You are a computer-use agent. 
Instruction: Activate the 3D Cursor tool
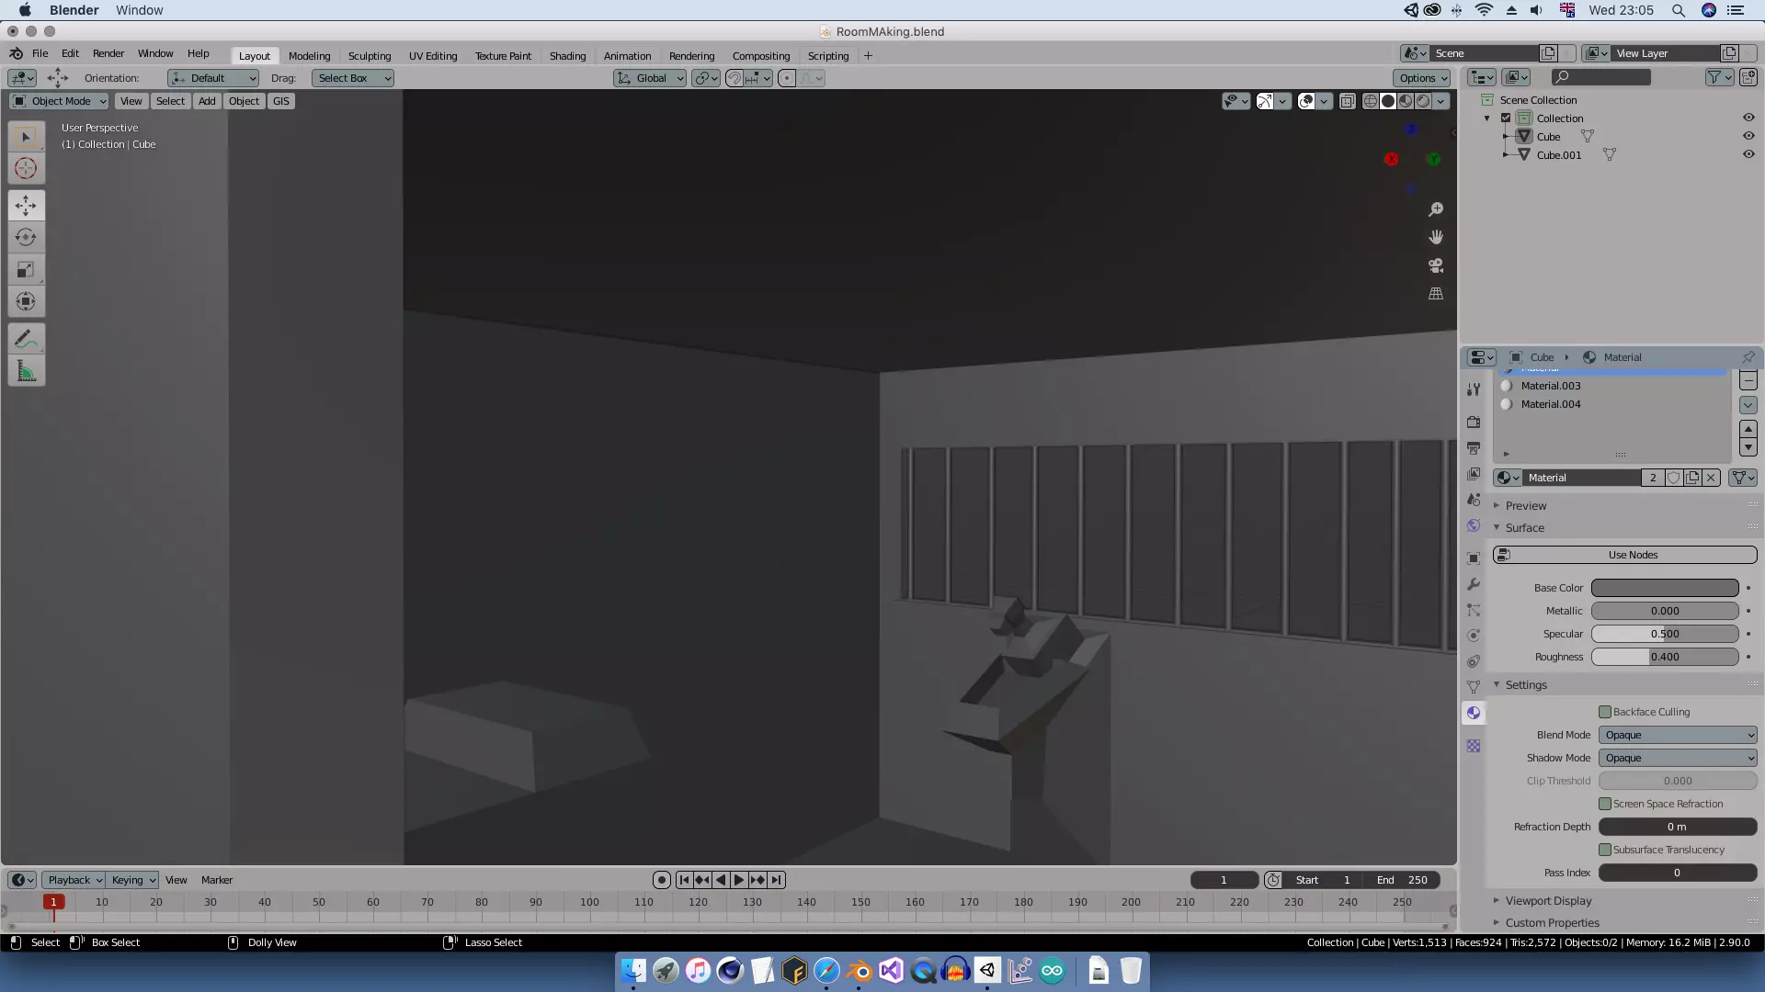[26, 168]
